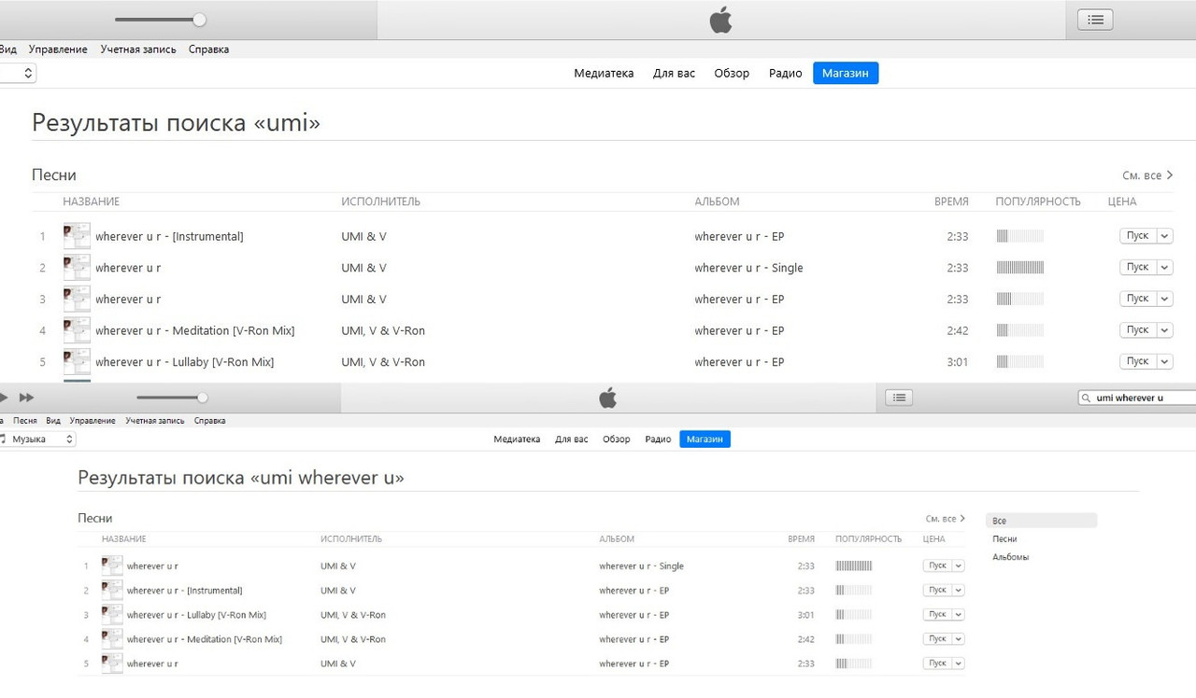Viewport: 1196px width, 698px height.
Task: Click Пуск for '[Instrumental]' row in «umi wherever u» results
Action: pos(937,590)
